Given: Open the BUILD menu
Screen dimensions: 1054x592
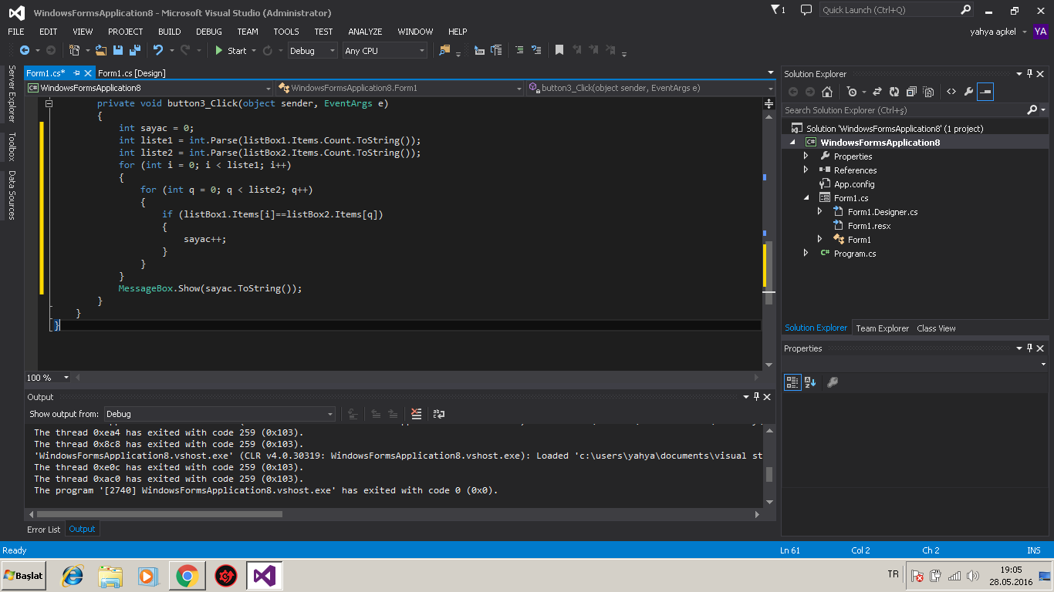Looking at the screenshot, I should click(x=169, y=32).
